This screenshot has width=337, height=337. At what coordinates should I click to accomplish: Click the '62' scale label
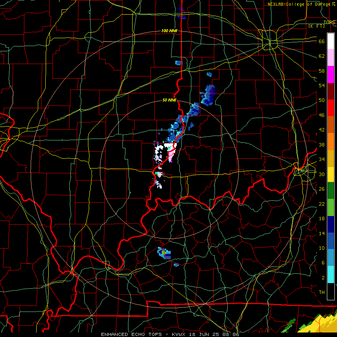(322, 56)
